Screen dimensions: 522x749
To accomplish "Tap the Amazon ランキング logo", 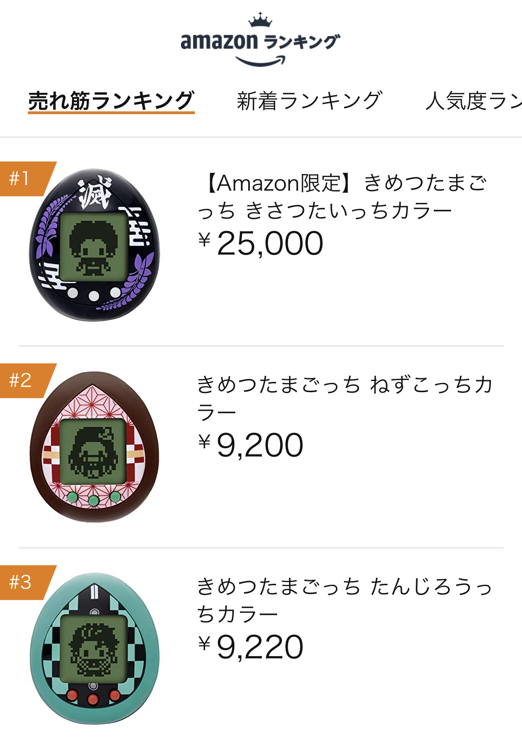I will [x=260, y=40].
